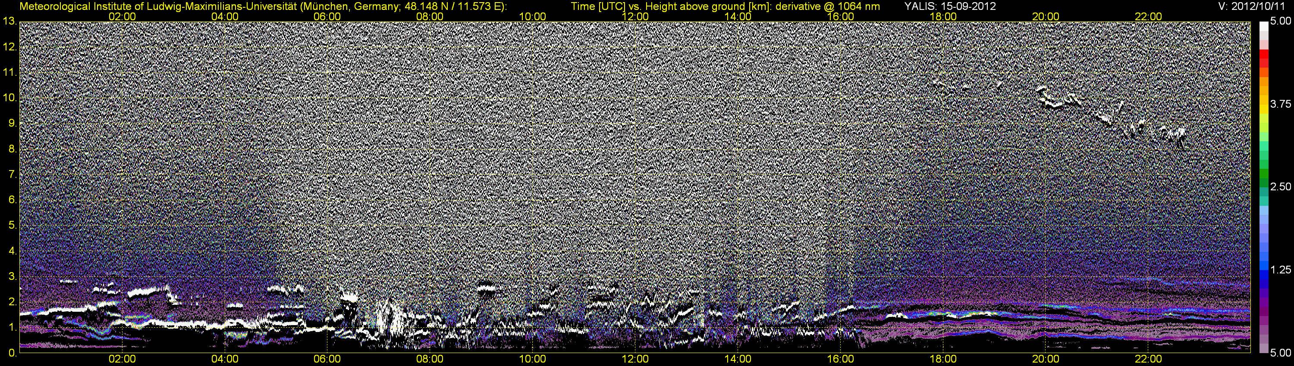Click the 11 km height axis label
The width and height of the screenshot is (1294, 366).
[x=9, y=73]
